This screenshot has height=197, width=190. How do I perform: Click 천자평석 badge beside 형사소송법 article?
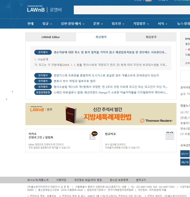(43, 87)
